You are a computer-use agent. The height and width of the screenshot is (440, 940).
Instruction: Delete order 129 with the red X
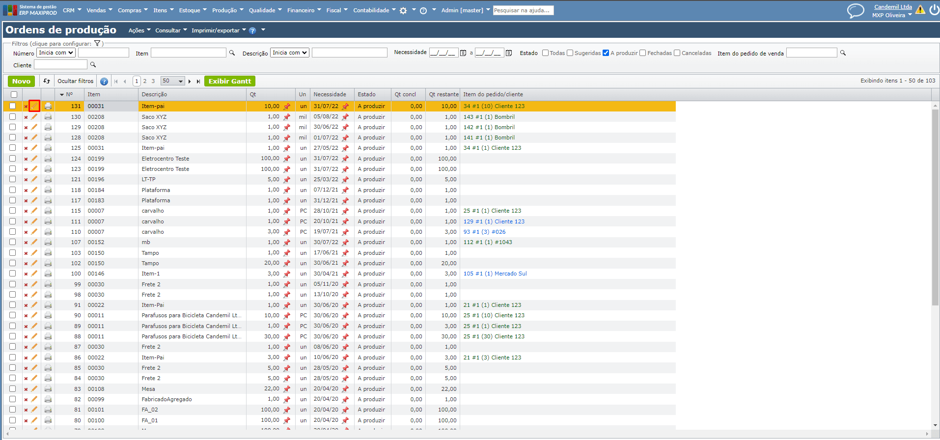(x=26, y=128)
